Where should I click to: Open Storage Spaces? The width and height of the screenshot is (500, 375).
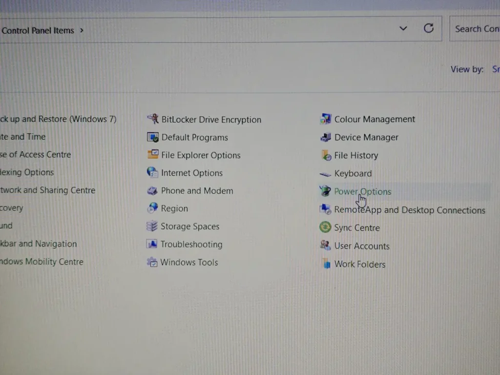(x=189, y=226)
